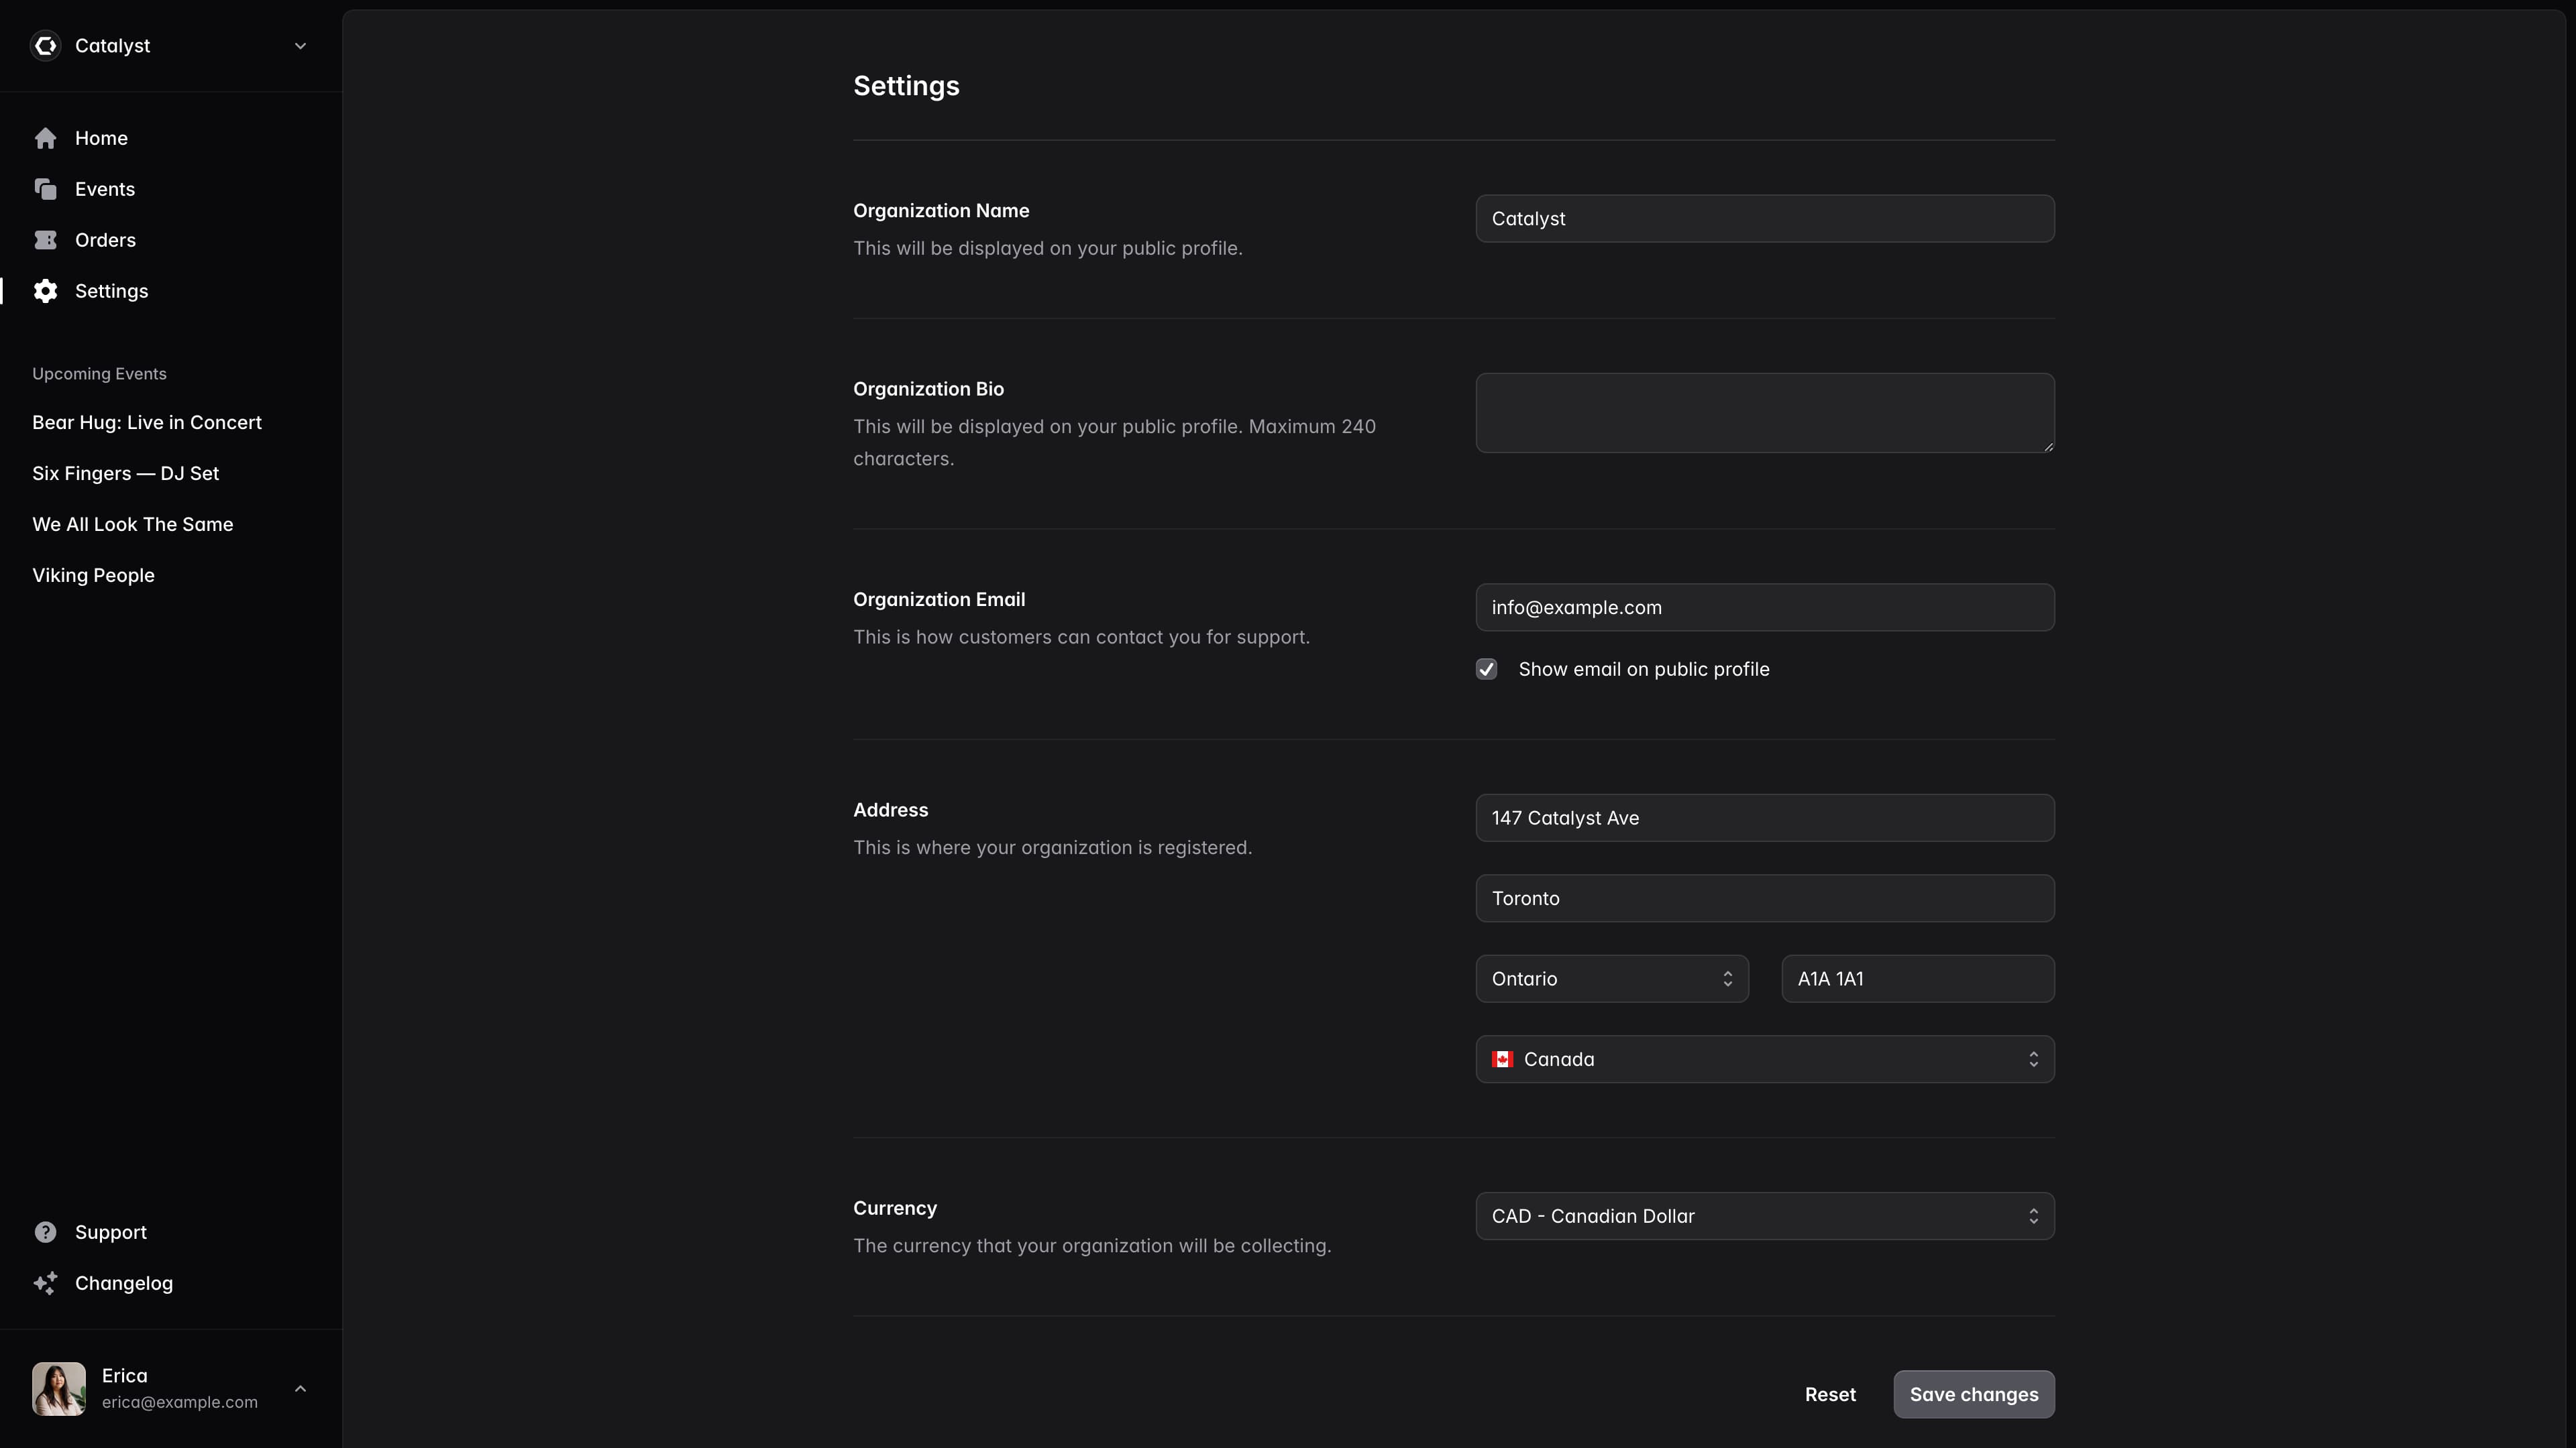
Task: Open the Canada country dropdown
Action: pos(1765,1059)
